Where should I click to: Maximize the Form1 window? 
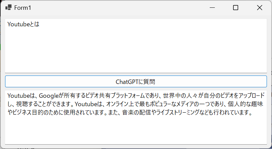235,8
